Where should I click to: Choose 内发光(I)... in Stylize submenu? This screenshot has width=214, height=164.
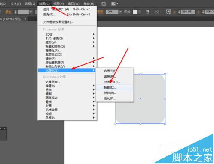[115, 71]
